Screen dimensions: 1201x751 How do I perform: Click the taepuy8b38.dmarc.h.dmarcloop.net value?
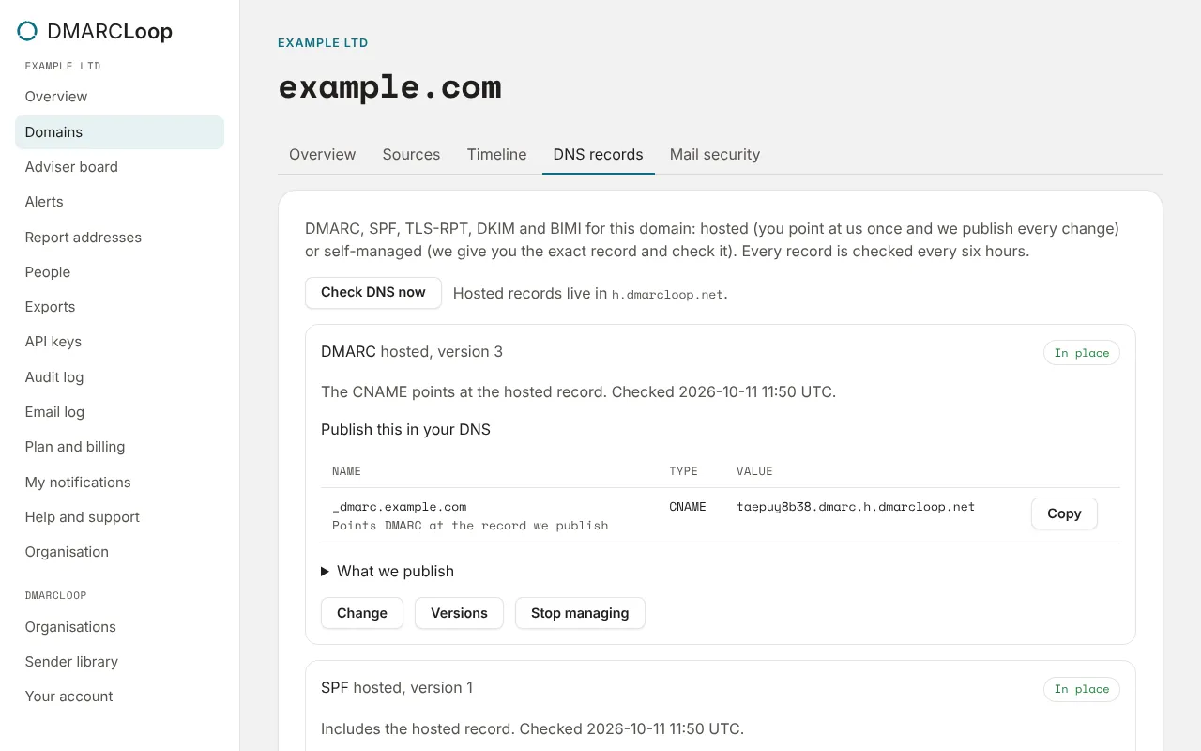click(856, 507)
